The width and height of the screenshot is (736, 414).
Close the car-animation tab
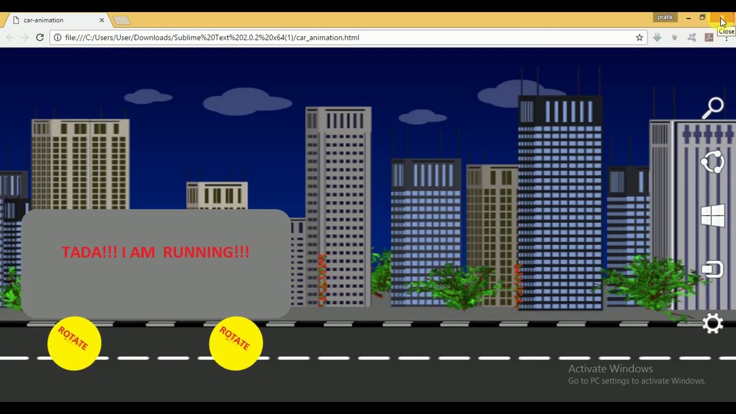[102, 20]
